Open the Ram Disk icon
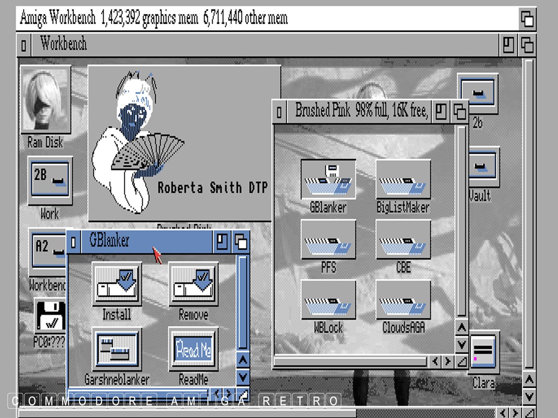 [46, 100]
